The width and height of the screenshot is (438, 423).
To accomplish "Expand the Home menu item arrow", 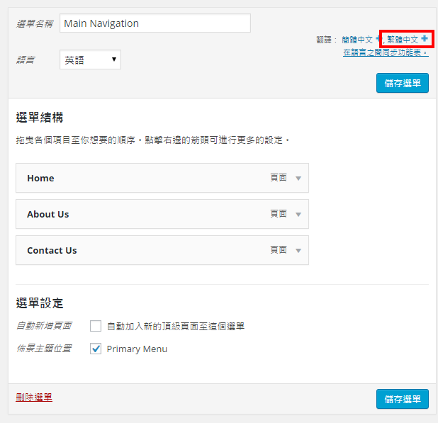I will tap(298, 179).
